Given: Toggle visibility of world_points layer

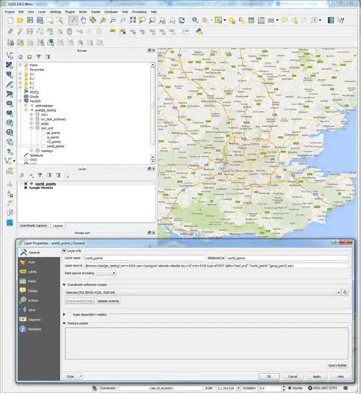Looking at the screenshot, I should coord(25,184).
